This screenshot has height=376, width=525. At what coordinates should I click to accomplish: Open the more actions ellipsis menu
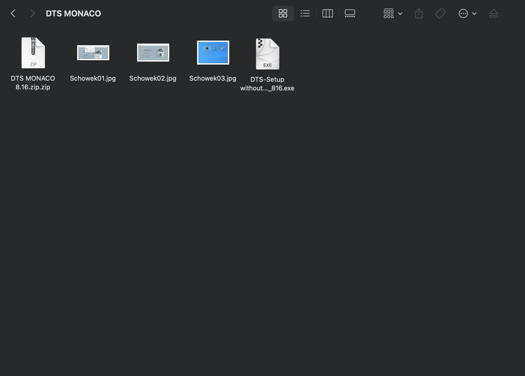click(x=463, y=13)
